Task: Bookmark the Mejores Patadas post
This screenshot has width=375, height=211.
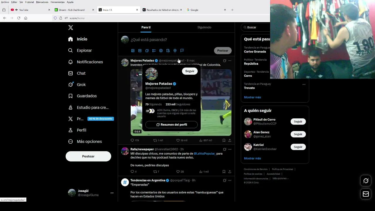Action: pos(224,140)
